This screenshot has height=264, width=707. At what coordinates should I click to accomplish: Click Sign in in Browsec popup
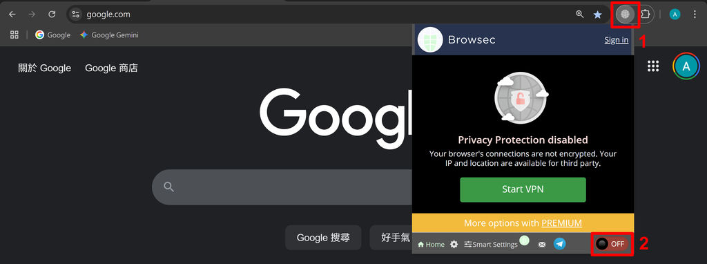click(617, 39)
